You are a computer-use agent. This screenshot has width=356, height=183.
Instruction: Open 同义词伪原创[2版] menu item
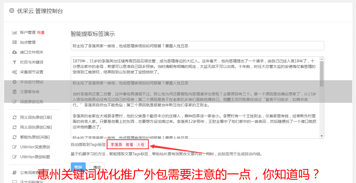[36, 127]
